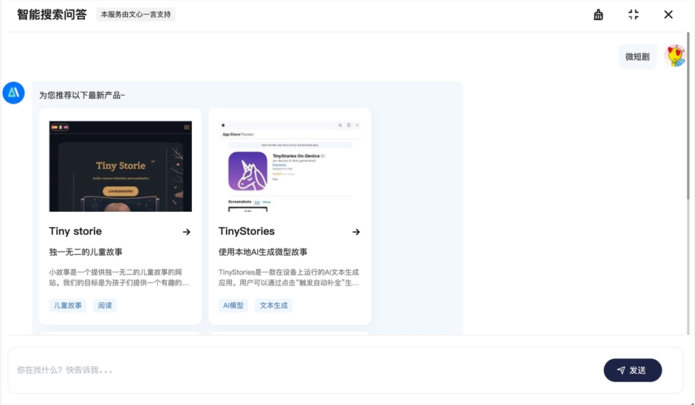695x405 pixels.
Task: Click the 发送 send button
Action: coord(632,370)
